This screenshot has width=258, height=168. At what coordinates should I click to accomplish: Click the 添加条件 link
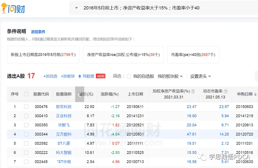coord(38,32)
